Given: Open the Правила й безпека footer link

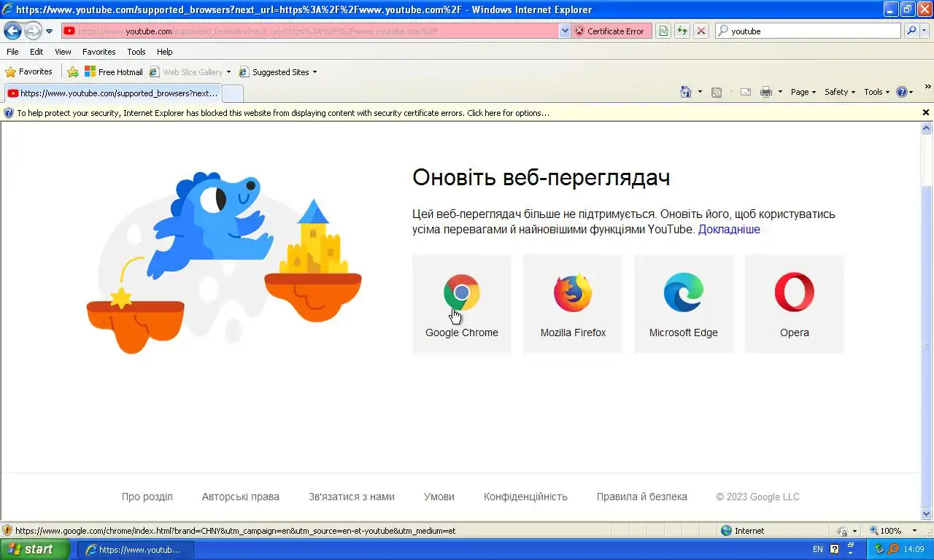Looking at the screenshot, I should point(642,497).
